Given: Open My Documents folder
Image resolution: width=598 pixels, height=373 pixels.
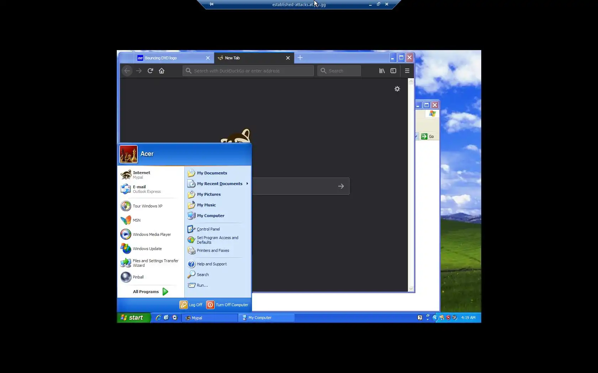Looking at the screenshot, I should pos(218,173).
